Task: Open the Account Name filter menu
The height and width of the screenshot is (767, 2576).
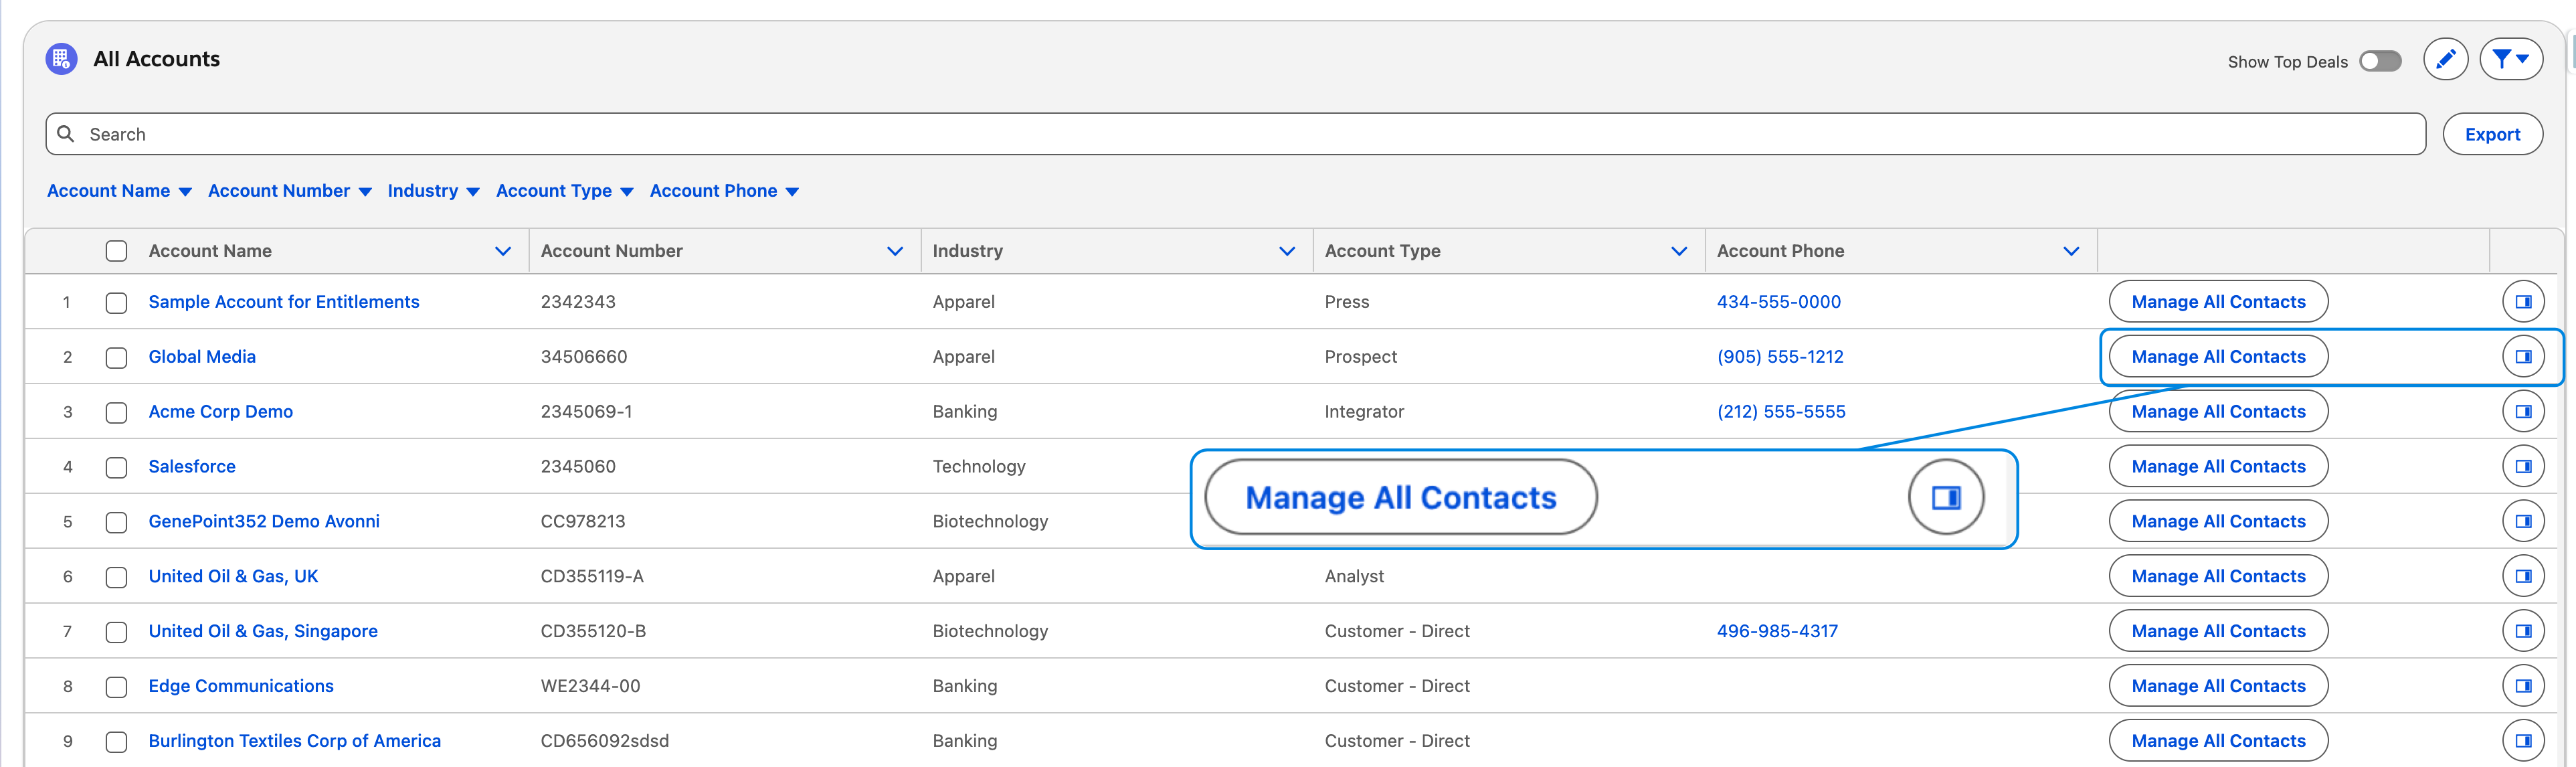Action: click(x=119, y=191)
